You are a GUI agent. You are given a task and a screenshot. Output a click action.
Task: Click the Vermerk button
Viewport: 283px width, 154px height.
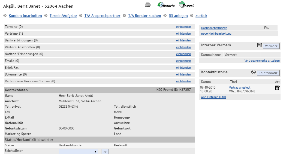(271, 46)
